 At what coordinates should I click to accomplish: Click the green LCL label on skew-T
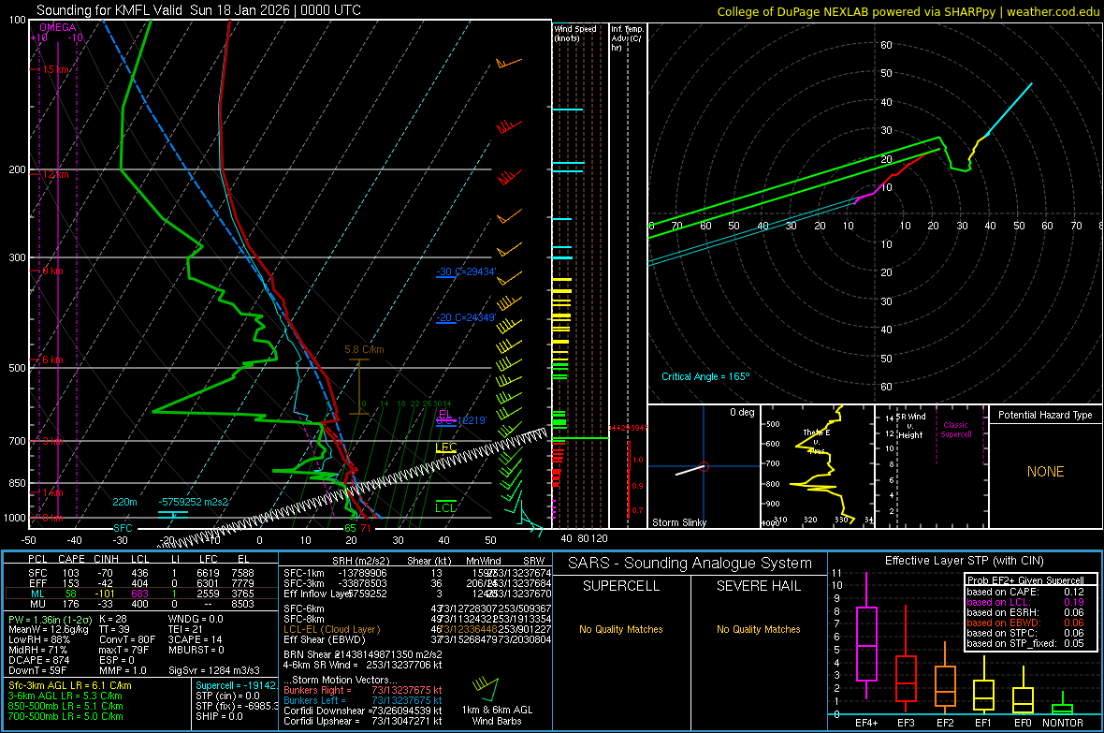pos(445,507)
